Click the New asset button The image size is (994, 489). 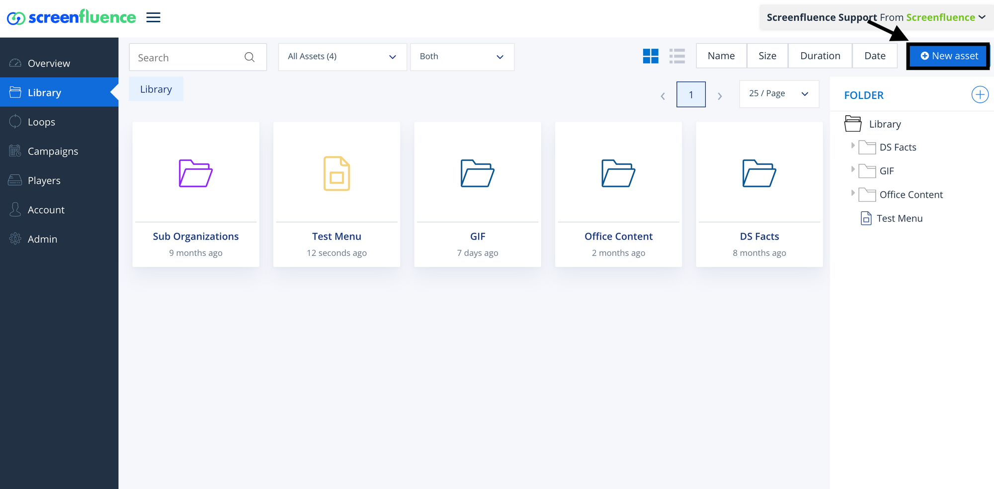coord(948,56)
